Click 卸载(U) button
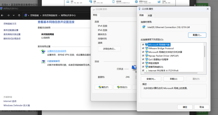This screenshot has height=115, width=218. pos(174,79)
